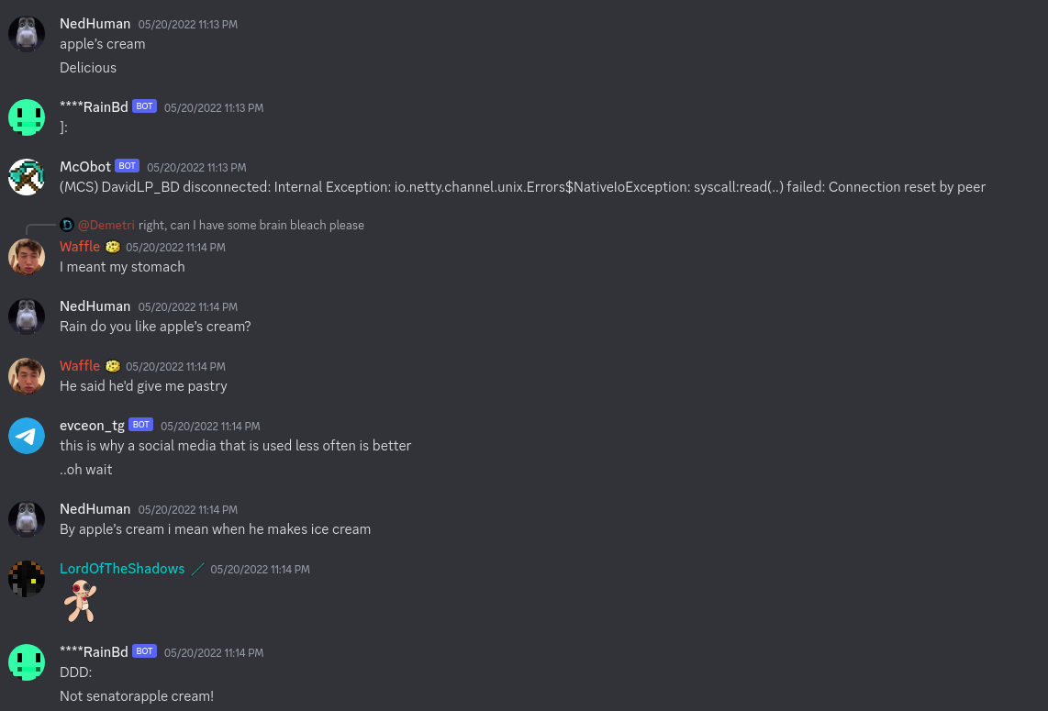Click Waffle's avatar by the pastry message
The width and height of the screenshot is (1048, 711).
click(27, 375)
